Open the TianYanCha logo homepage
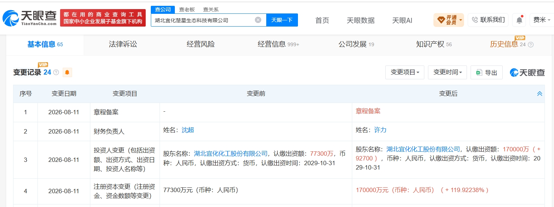Viewport: 554px width, 207px height. [x=30, y=18]
